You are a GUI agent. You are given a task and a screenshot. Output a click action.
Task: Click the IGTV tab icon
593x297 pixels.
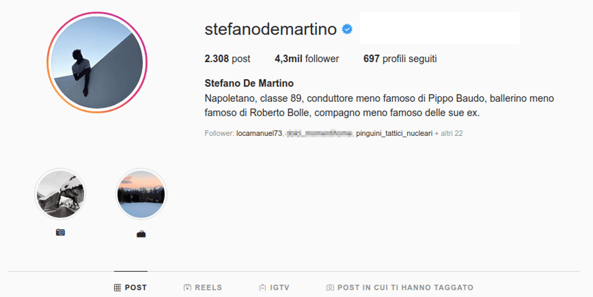click(262, 287)
